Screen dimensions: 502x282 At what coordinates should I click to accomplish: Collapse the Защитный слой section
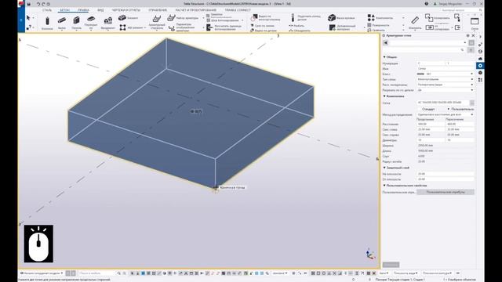385,168
